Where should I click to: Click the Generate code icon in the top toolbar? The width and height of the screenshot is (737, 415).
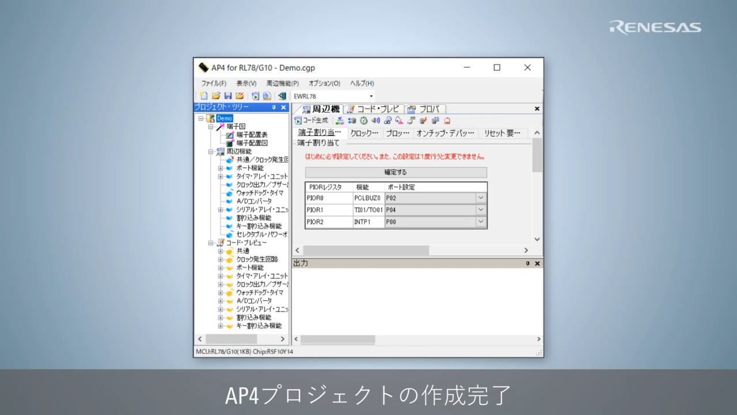(255, 96)
